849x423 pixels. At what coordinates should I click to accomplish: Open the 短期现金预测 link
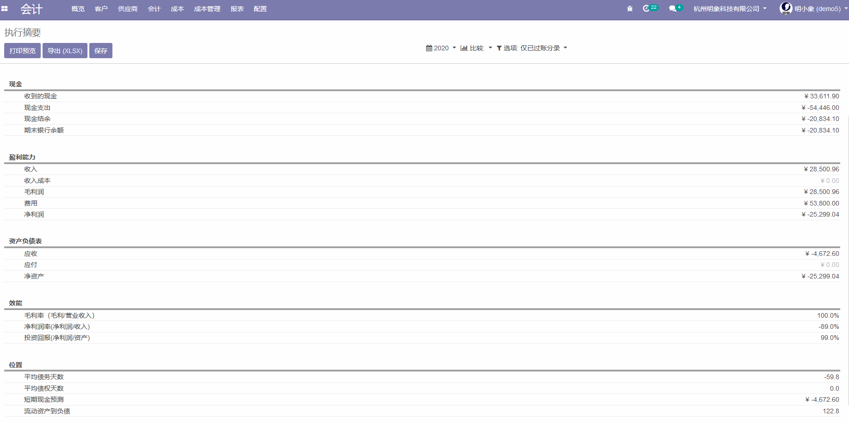pyautogui.click(x=44, y=399)
